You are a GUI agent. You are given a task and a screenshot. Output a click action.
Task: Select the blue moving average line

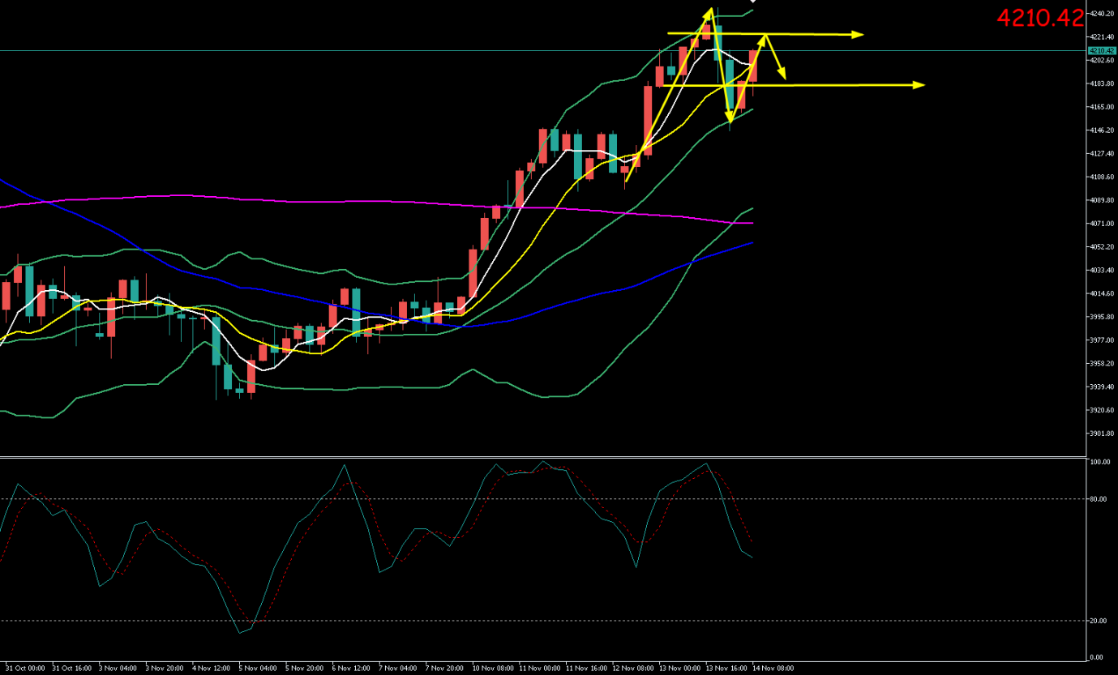pyautogui.click(x=568, y=301)
